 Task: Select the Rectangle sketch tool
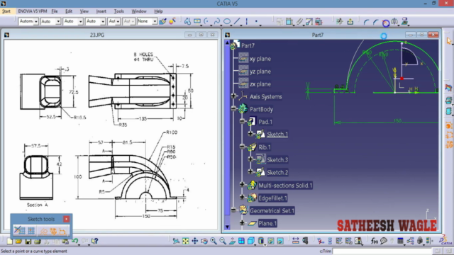click(197, 21)
